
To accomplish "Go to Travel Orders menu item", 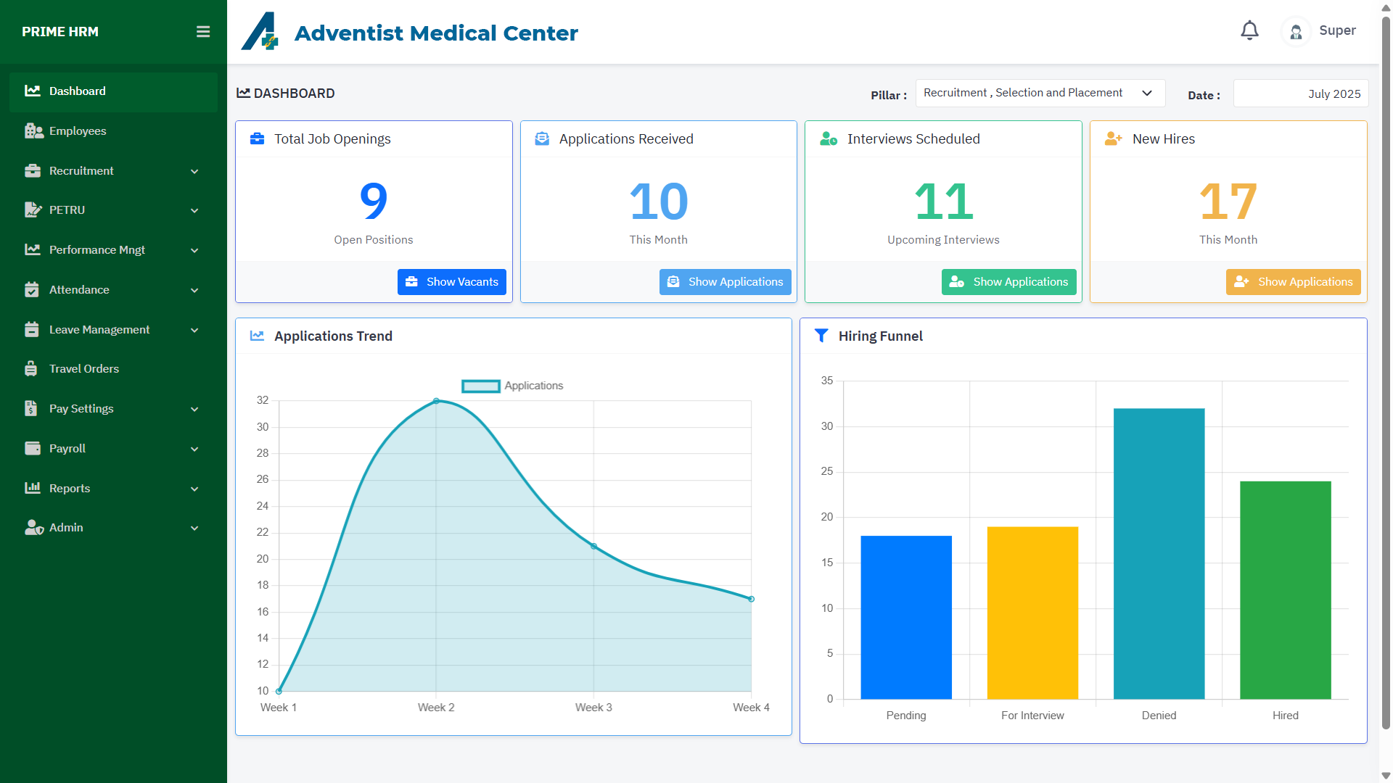I will (x=84, y=369).
